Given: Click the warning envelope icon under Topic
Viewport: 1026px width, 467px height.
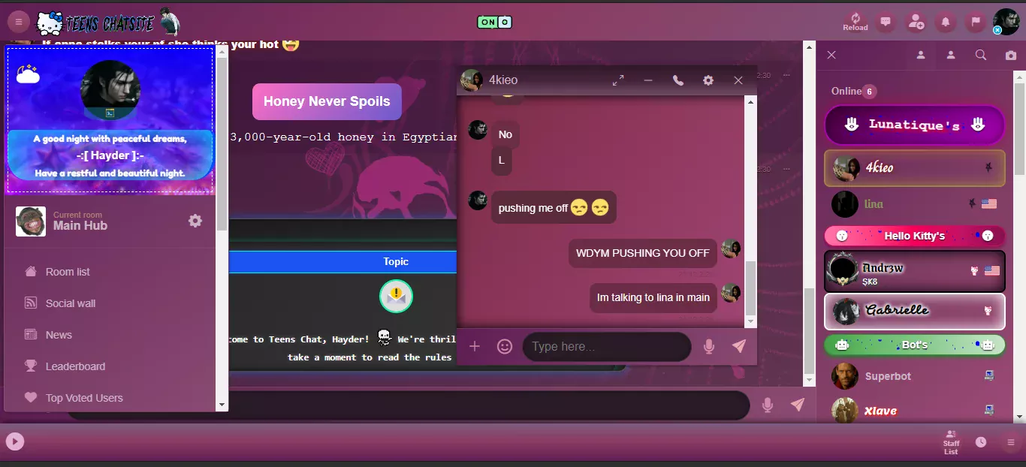Looking at the screenshot, I should point(396,296).
